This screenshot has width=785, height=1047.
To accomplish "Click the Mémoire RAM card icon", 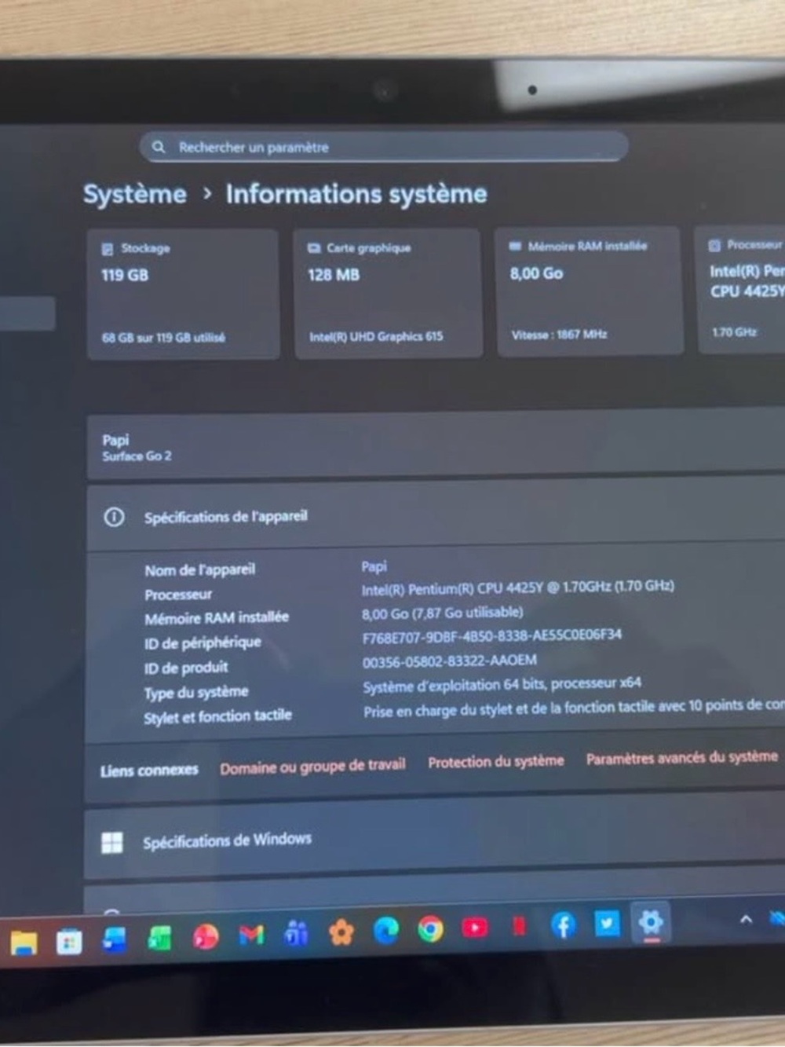I will [x=515, y=246].
